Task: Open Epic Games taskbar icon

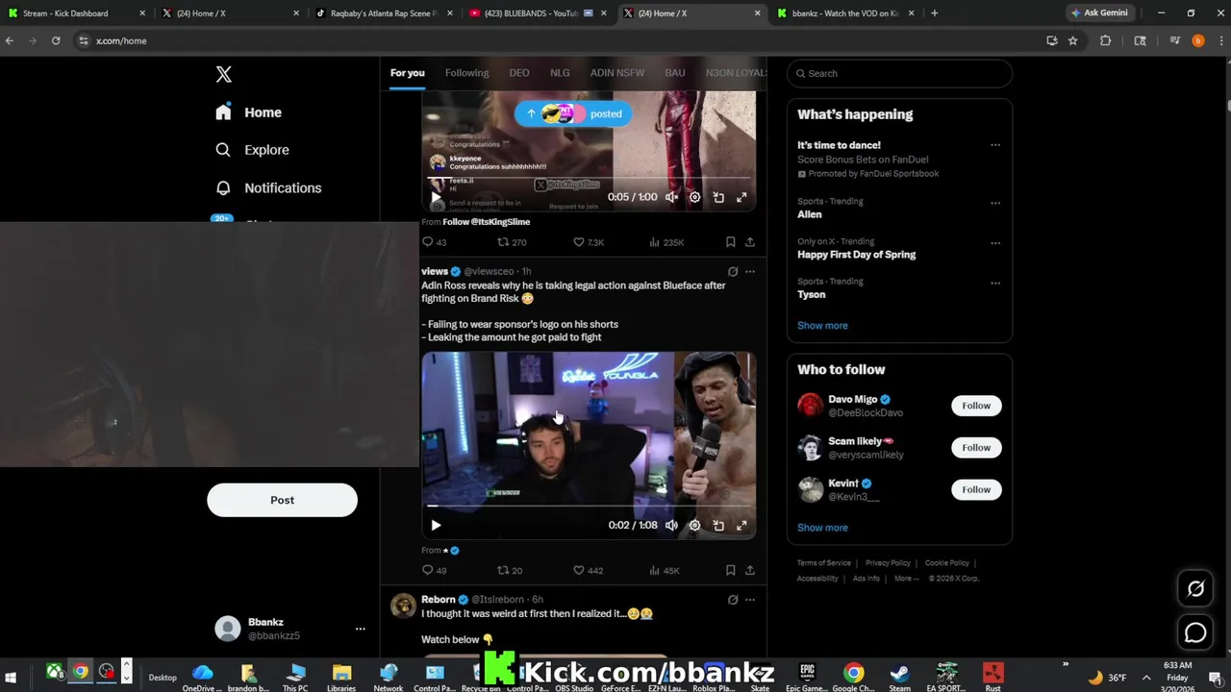Action: pos(808,677)
